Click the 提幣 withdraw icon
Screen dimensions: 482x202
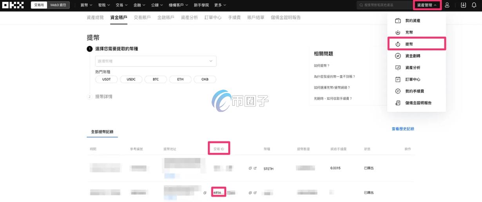398,44
